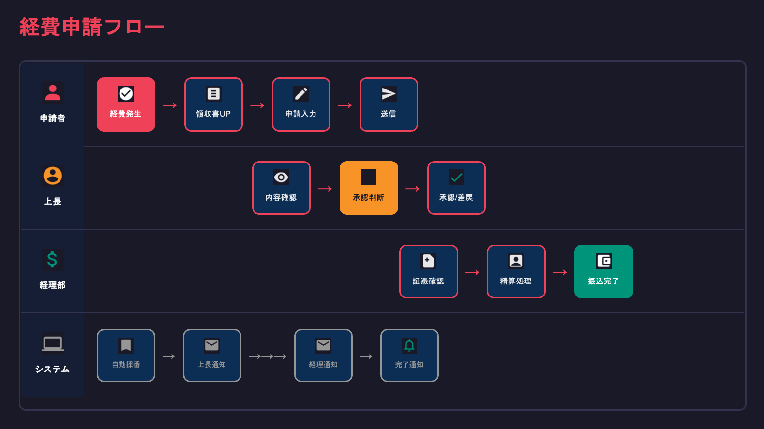Click the 振込完了 wallet icon
Viewport: 764px width, 429px height.
(603, 261)
